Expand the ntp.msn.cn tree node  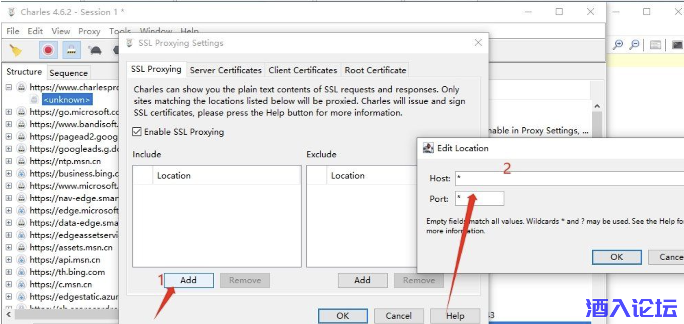[x=9, y=161]
